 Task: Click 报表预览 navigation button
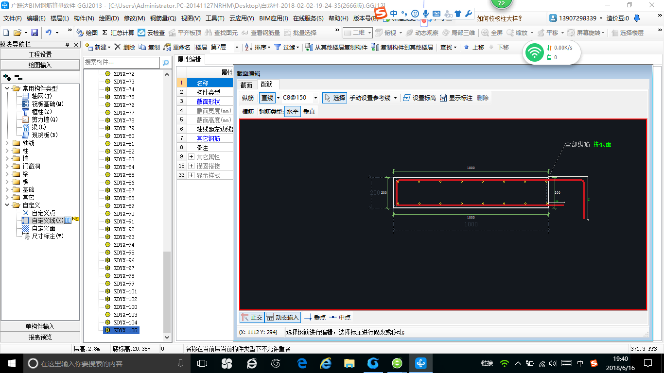click(40, 337)
